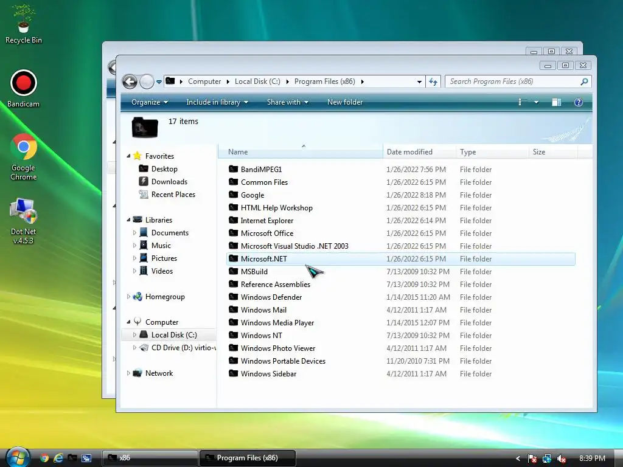Screen dimensions: 623x467
Task: Click the 8:39 PM clock
Action: click(x=592, y=458)
